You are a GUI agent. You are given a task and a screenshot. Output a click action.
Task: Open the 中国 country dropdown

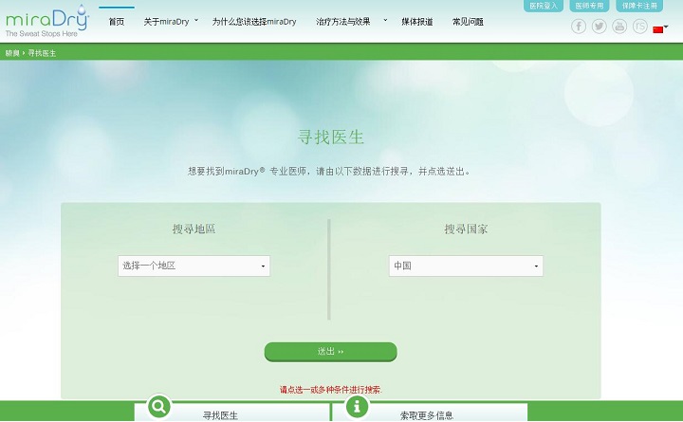click(x=466, y=266)
